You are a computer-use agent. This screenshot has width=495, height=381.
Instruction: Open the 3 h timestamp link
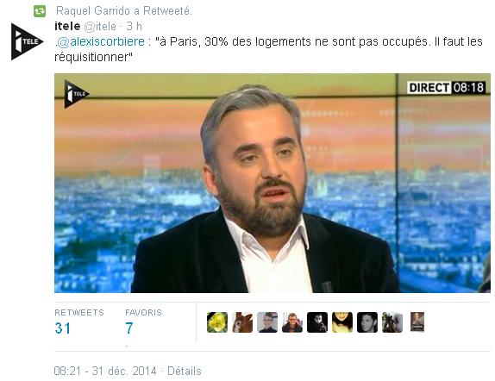click(x=135, y=26)
